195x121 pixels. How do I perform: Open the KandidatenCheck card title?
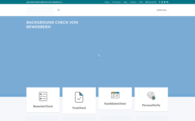point(115,104)
